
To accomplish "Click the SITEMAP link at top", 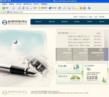I will point(102,17).
